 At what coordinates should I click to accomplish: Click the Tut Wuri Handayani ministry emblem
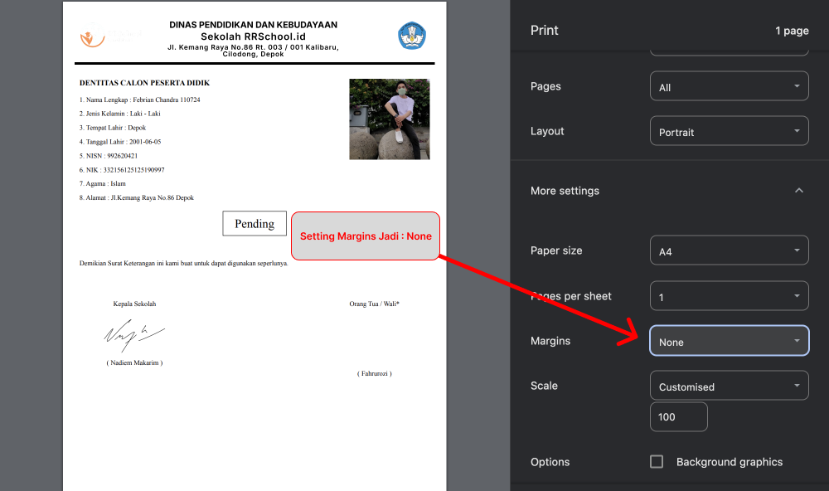click(412, 35)
